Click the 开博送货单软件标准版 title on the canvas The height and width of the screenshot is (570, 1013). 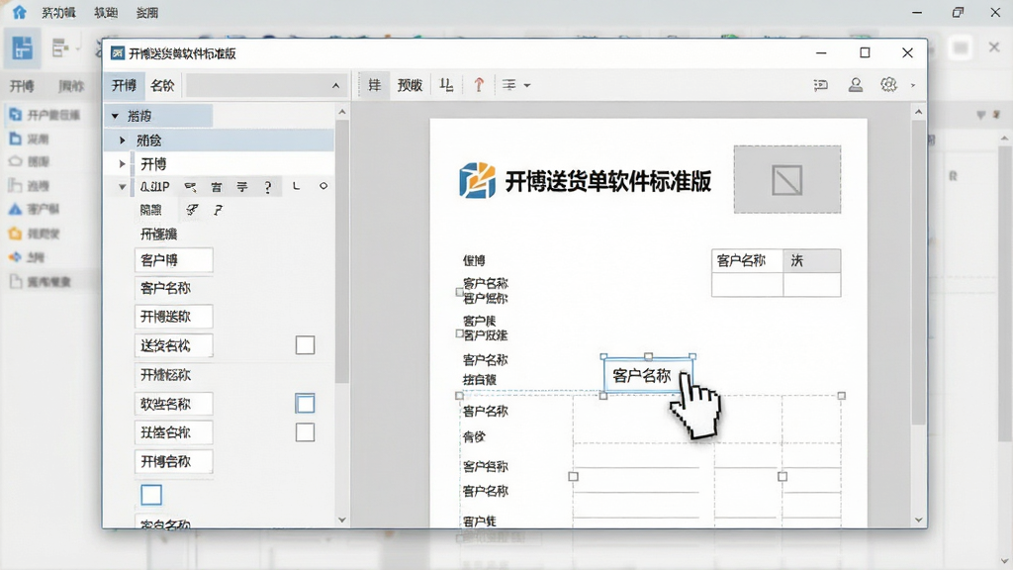pyautogui.click(x=607, y=181)
